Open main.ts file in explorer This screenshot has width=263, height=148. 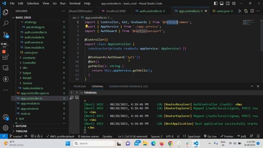(25, 113)
